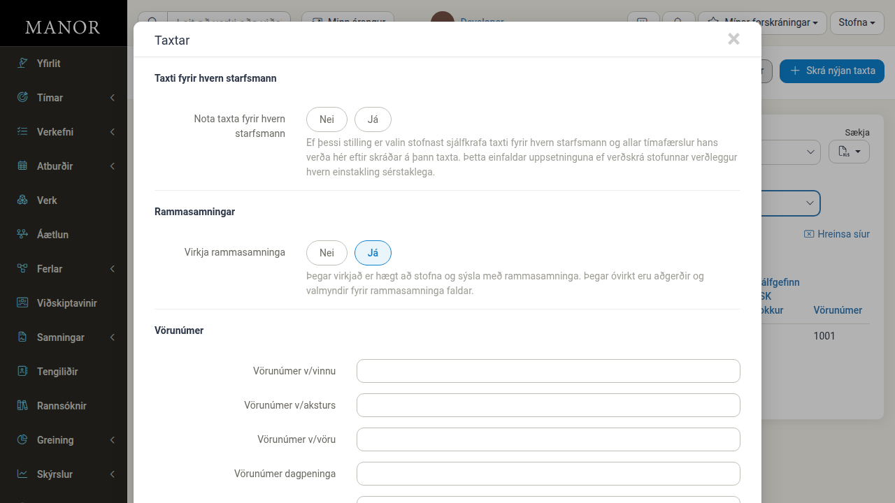Expand the Samningar submenu chevron
The image size is (895, 503).
113,337
